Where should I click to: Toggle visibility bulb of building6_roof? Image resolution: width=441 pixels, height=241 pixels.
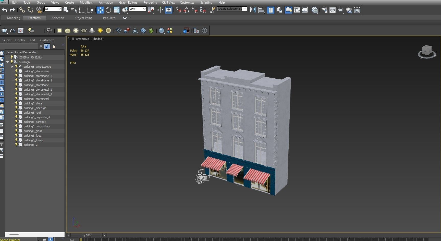click(16, 112)
